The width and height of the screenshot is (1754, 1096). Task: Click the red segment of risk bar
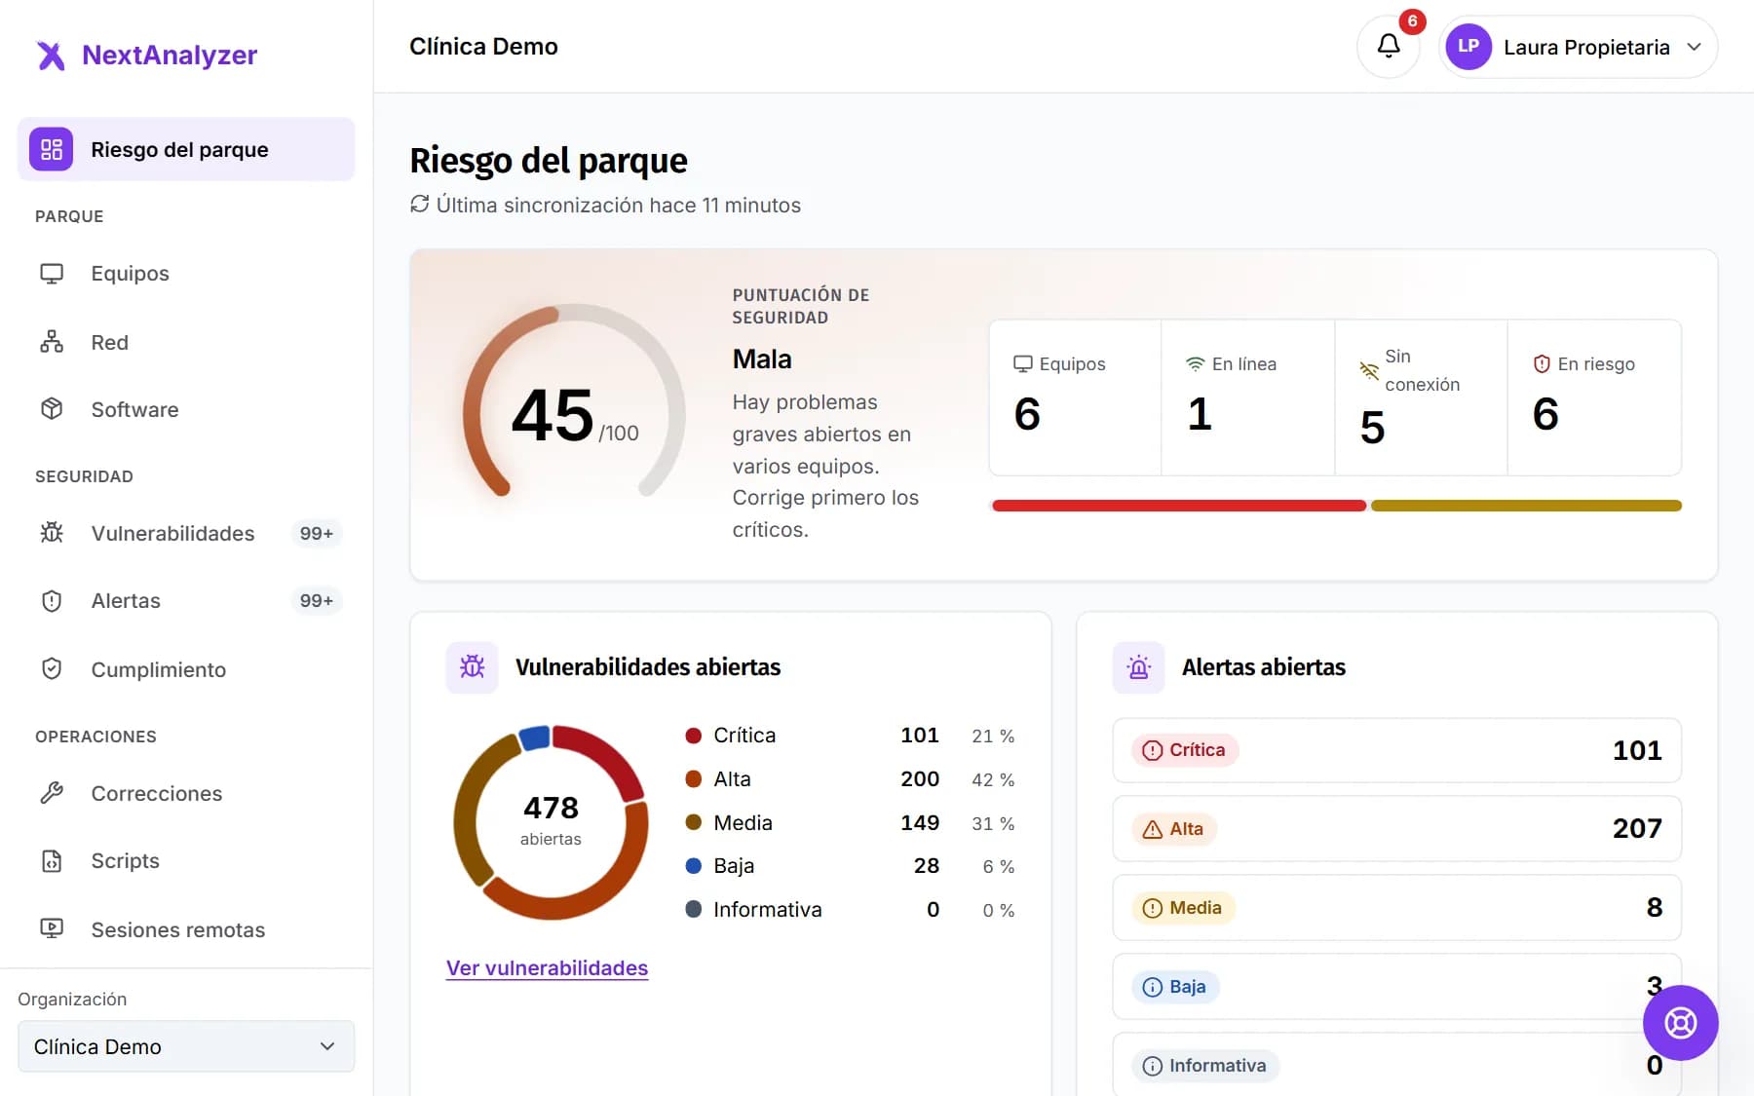coord(1178,506)
